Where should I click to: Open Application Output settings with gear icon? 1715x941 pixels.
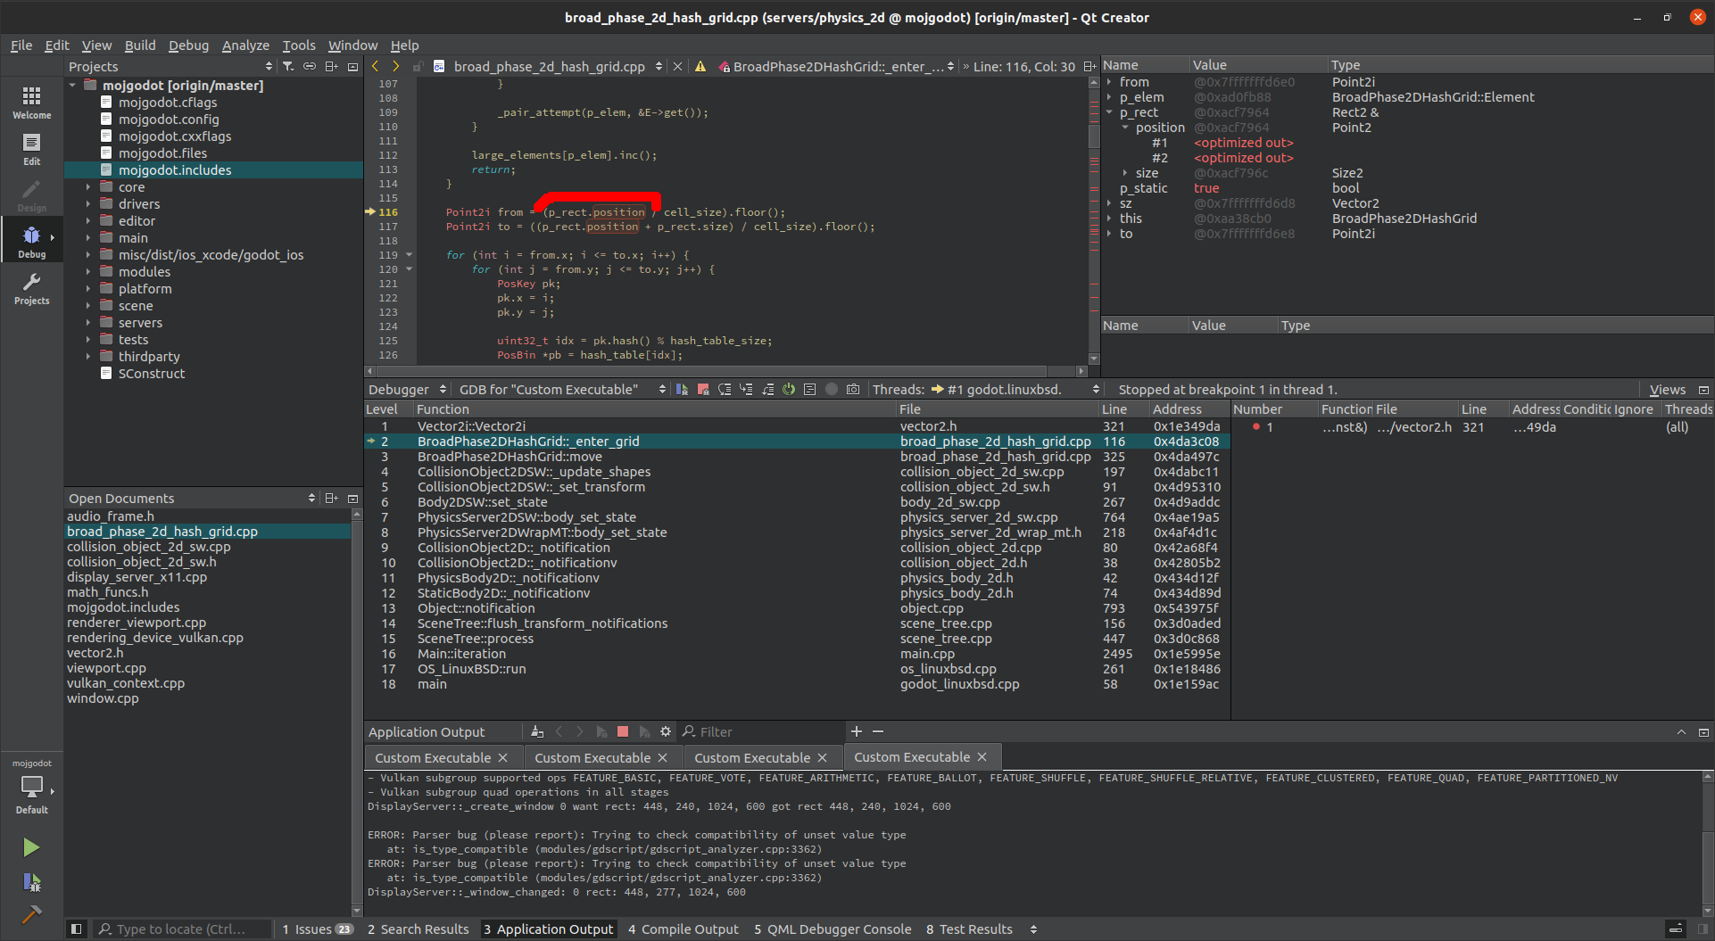click(x=665, y=731)
